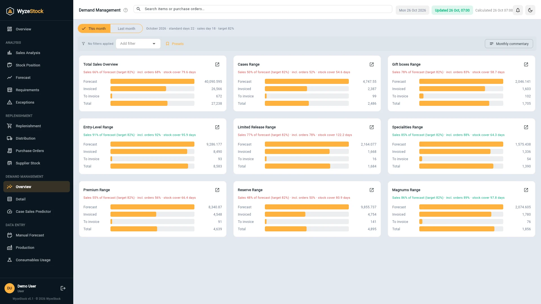Click the Presets bookmark icon

(168, 44)
